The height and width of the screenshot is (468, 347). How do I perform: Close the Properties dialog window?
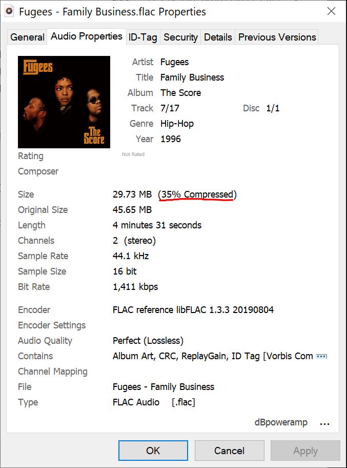tap(331, 11)
